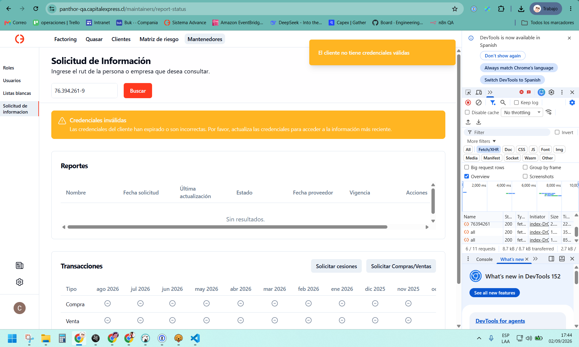The image size is (579, 347).
Task: Toggle the network filter funnel icon
Action: click(493, 103)
